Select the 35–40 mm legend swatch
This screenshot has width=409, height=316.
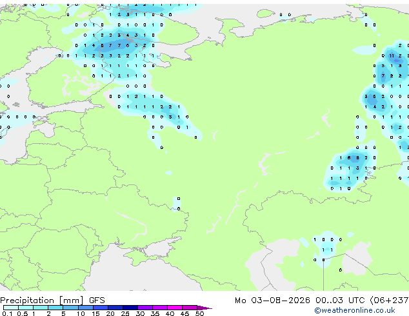[159, 308]
